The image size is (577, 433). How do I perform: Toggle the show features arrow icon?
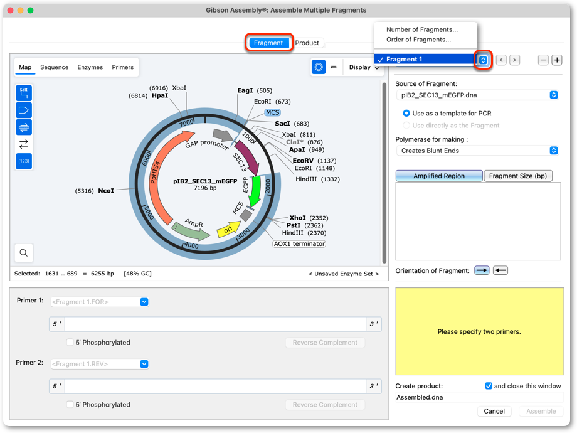click(24, 110)
